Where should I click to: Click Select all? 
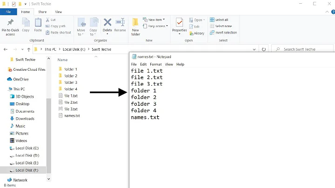tap(219, 20)
